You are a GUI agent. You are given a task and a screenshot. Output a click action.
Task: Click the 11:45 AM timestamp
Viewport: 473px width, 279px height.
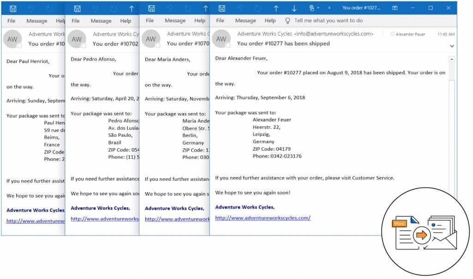point(446,34)
